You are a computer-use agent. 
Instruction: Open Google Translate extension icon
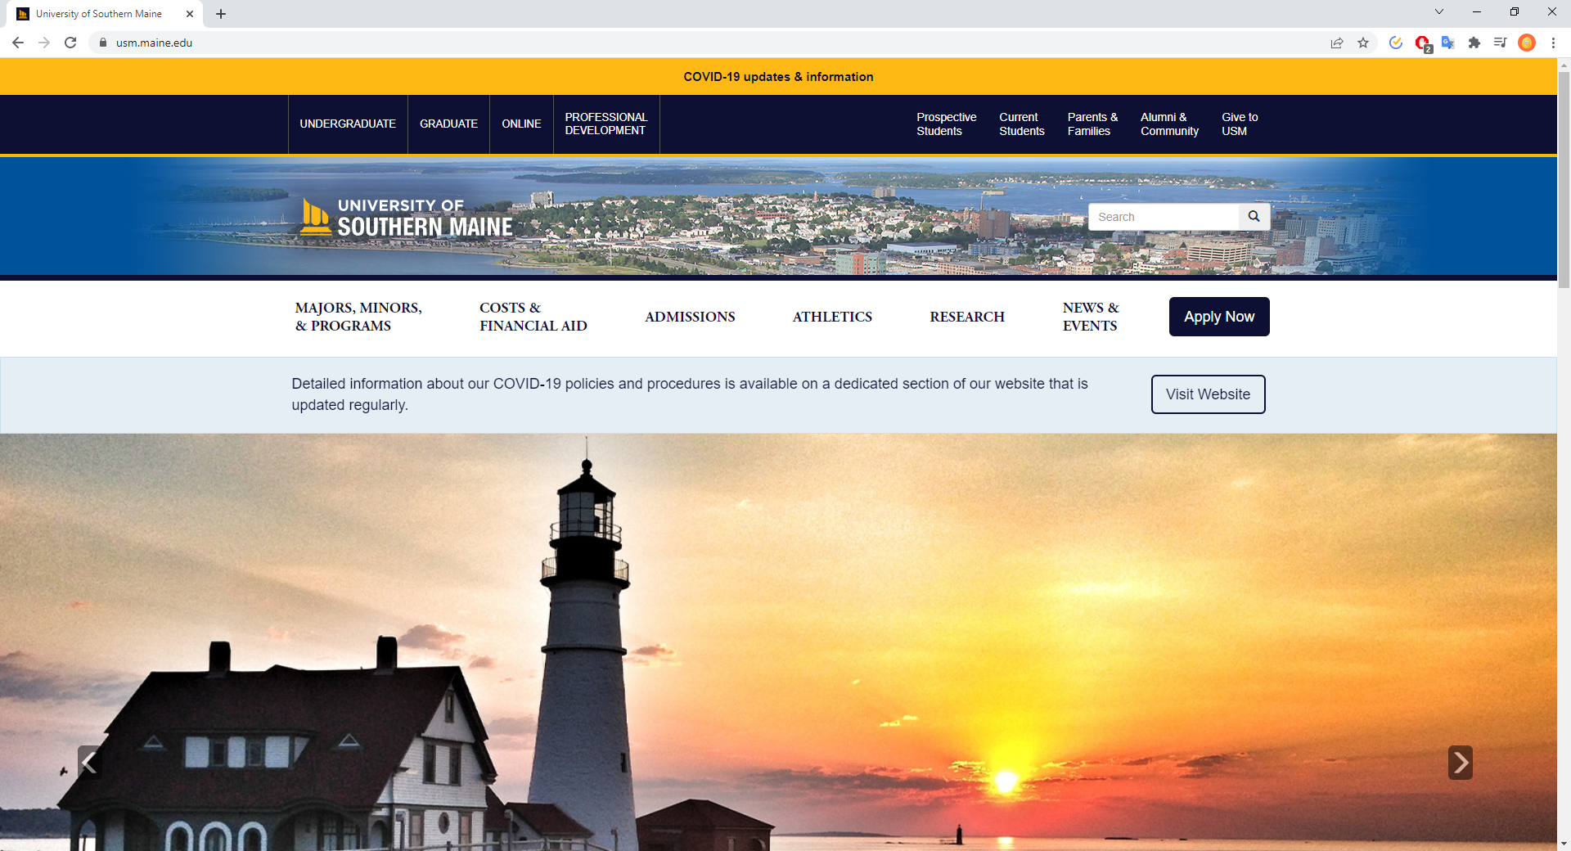[1448, 43]
